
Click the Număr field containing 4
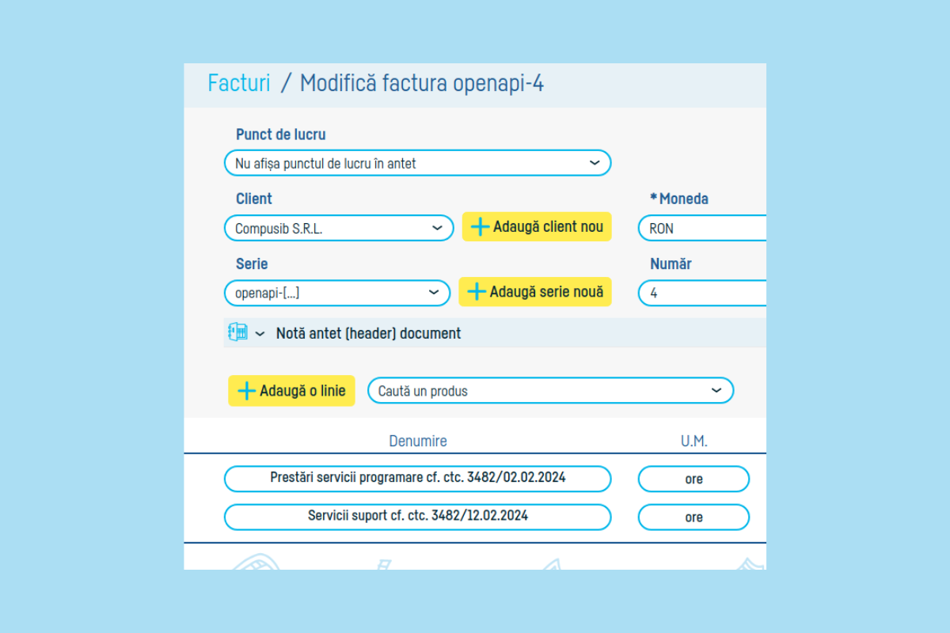(701, 293)
